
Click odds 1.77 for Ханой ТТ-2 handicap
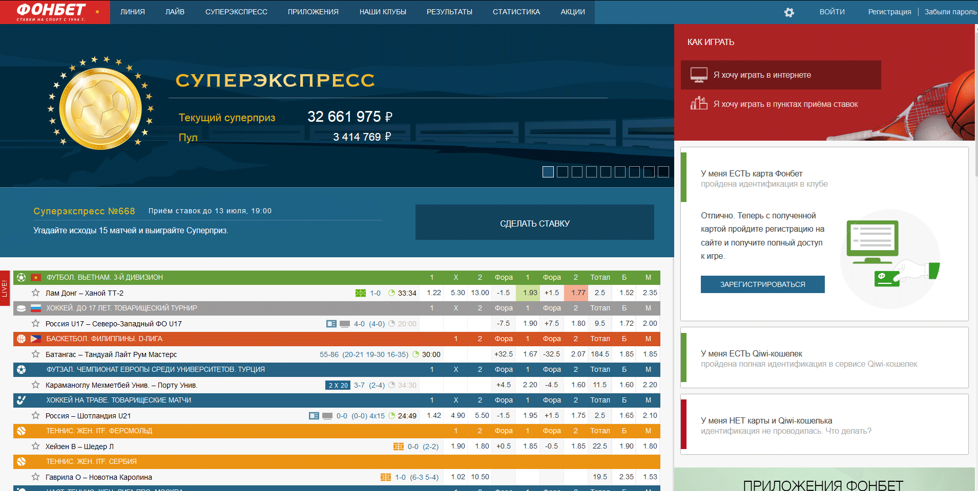coord(576,293)
